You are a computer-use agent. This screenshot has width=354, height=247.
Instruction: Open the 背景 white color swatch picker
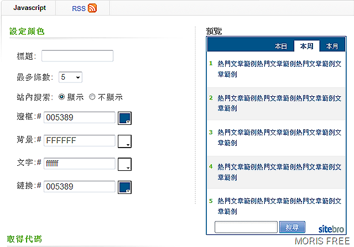[x=124, y=141]
